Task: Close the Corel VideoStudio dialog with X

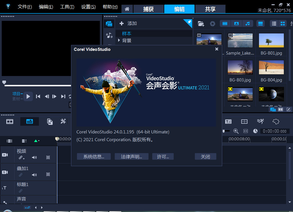Action: 217,49
